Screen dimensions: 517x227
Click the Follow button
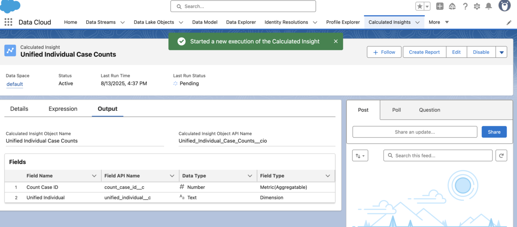point(384,52)
